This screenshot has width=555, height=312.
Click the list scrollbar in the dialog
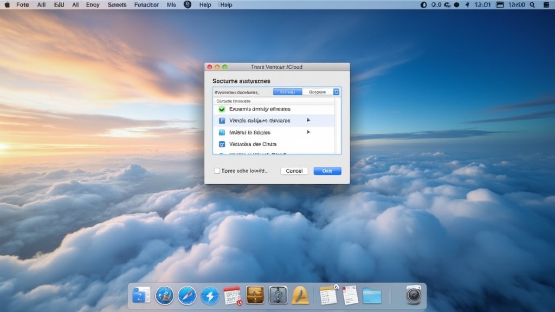pos(338,125)
